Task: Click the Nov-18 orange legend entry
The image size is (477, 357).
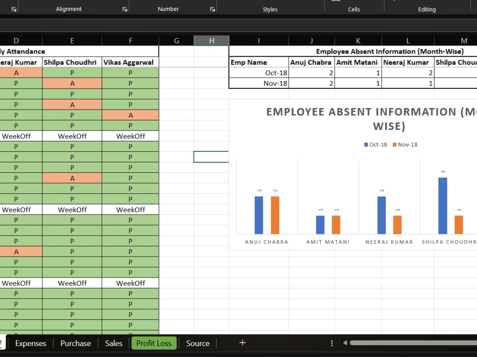Action: point(405,145)
